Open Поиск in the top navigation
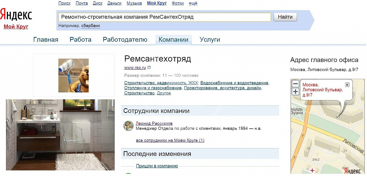Viewport: 367px width, 176px height. click(x=64, y=3)
